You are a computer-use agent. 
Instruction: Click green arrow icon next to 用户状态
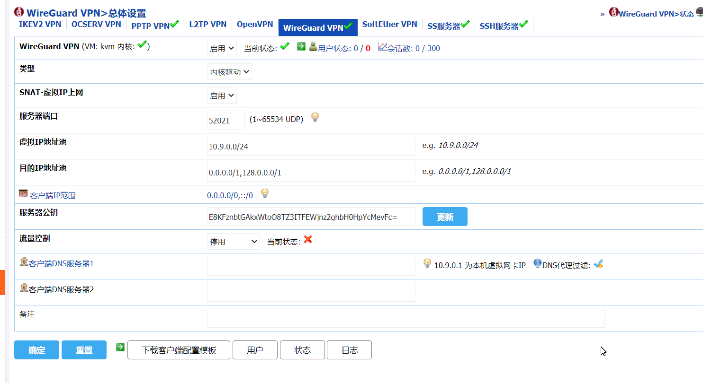click(301, 46)
